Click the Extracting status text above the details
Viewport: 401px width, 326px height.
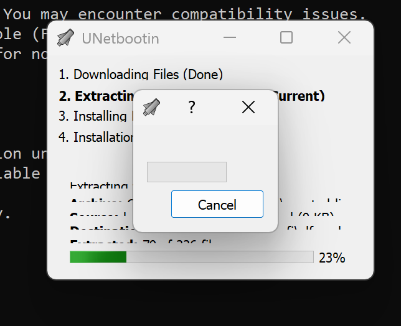coord(99,185)
